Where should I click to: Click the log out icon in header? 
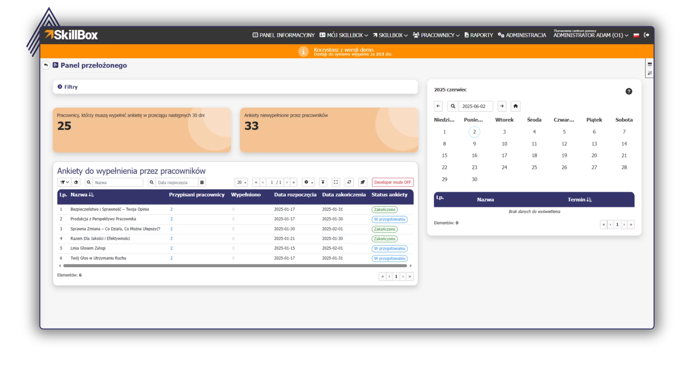pyautogui.click(x=646, y=35)
